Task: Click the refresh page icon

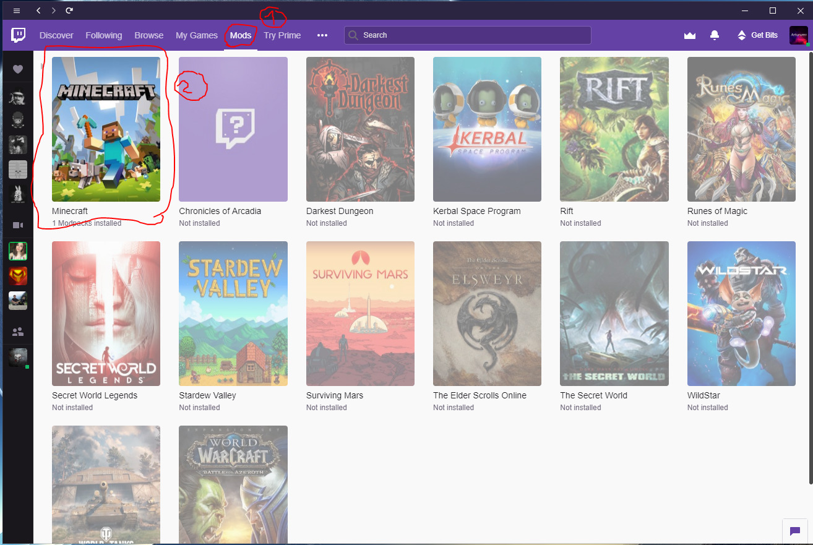Action: click(69, 11)
